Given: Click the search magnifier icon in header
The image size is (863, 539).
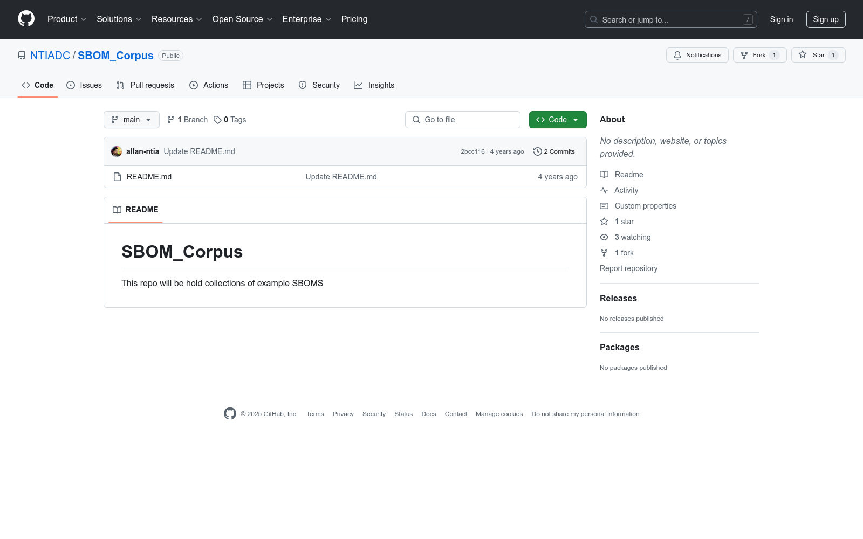Looking at the screenshot, I should point(594,19).
